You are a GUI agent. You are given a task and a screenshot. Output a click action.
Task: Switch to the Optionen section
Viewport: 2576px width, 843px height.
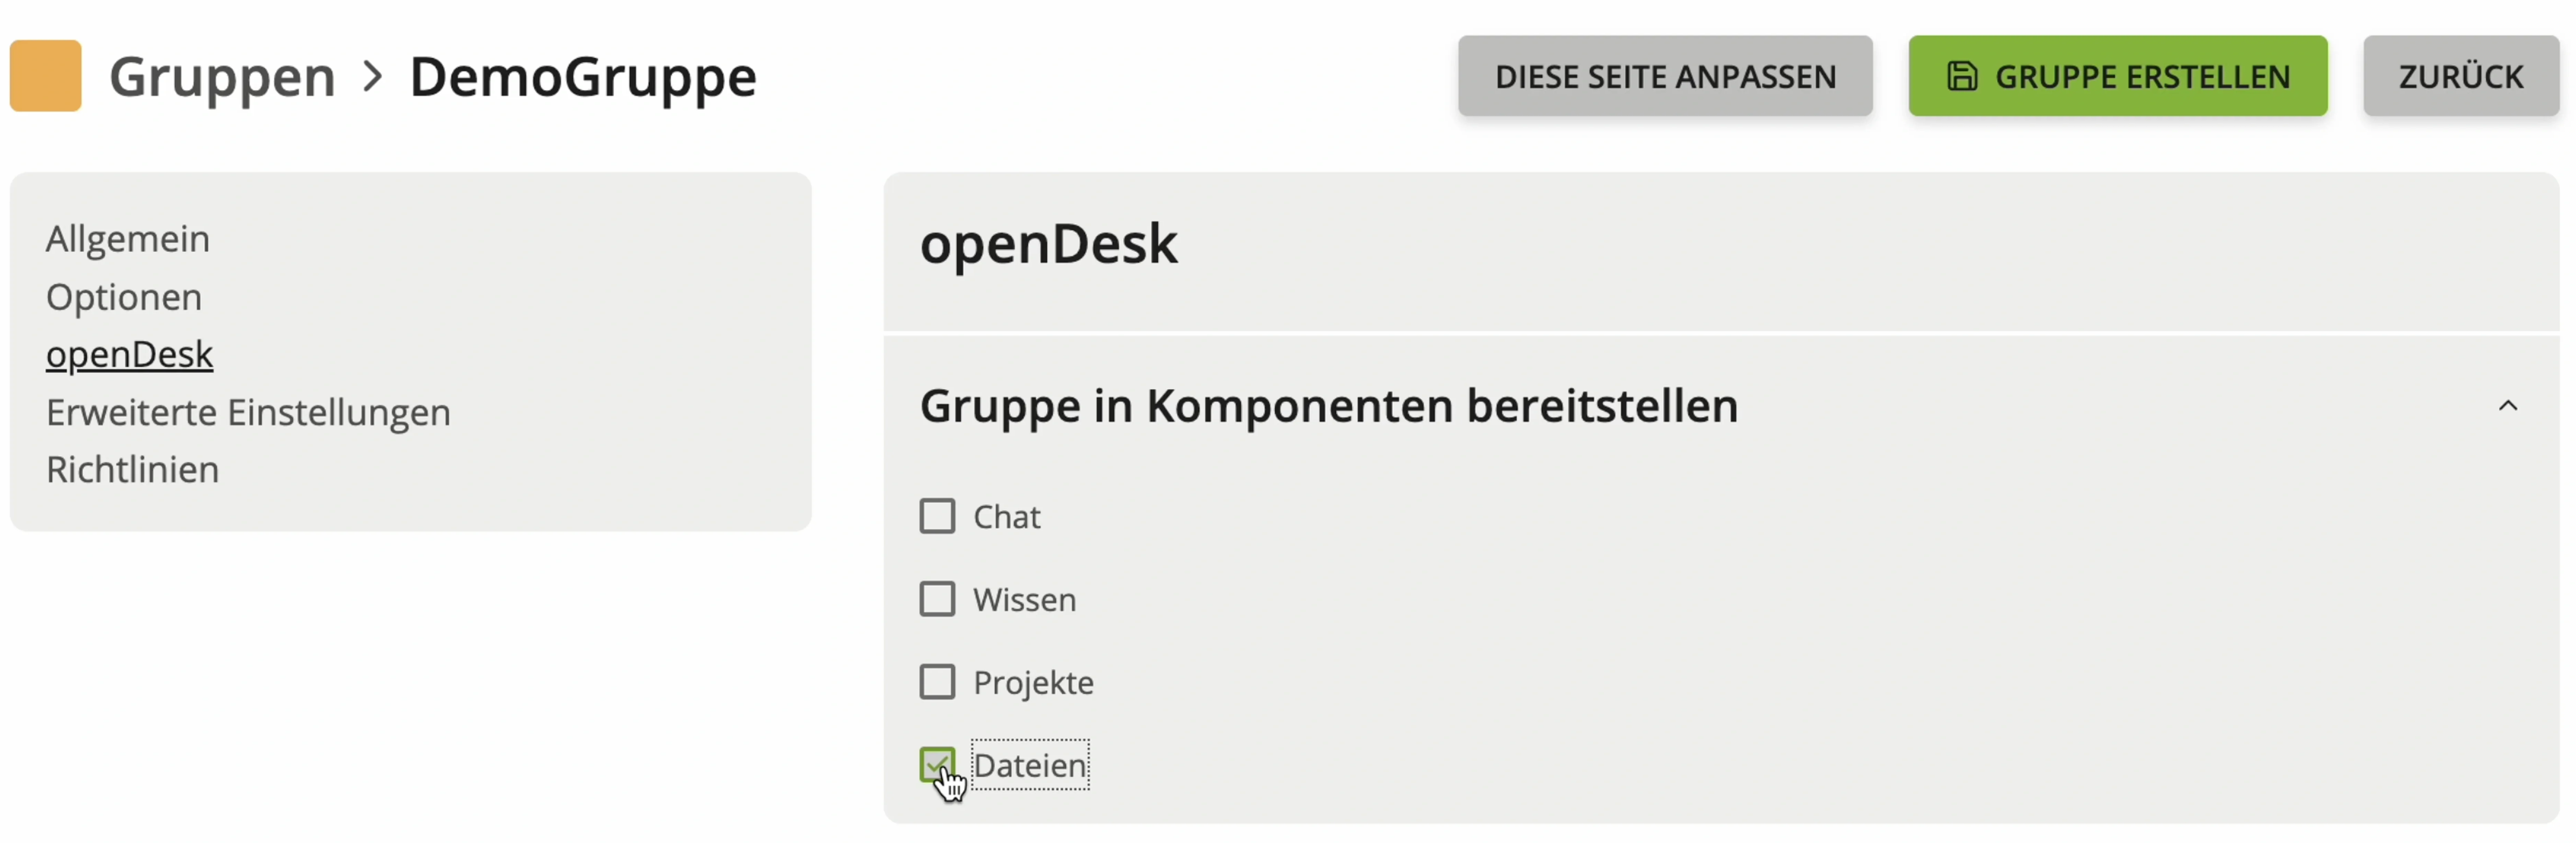124,297
